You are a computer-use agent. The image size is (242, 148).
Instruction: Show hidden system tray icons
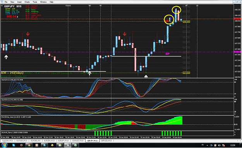pos(207,145)
